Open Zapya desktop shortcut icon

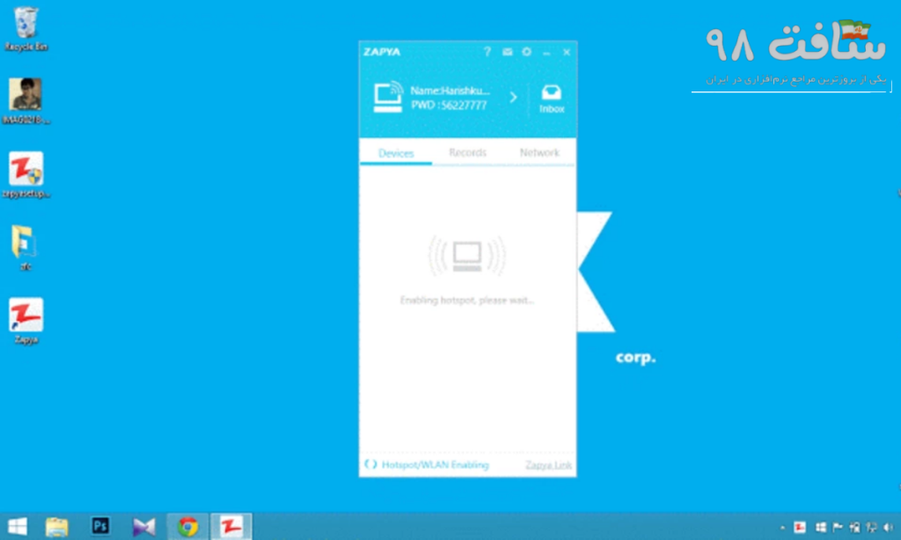(26, 316)
